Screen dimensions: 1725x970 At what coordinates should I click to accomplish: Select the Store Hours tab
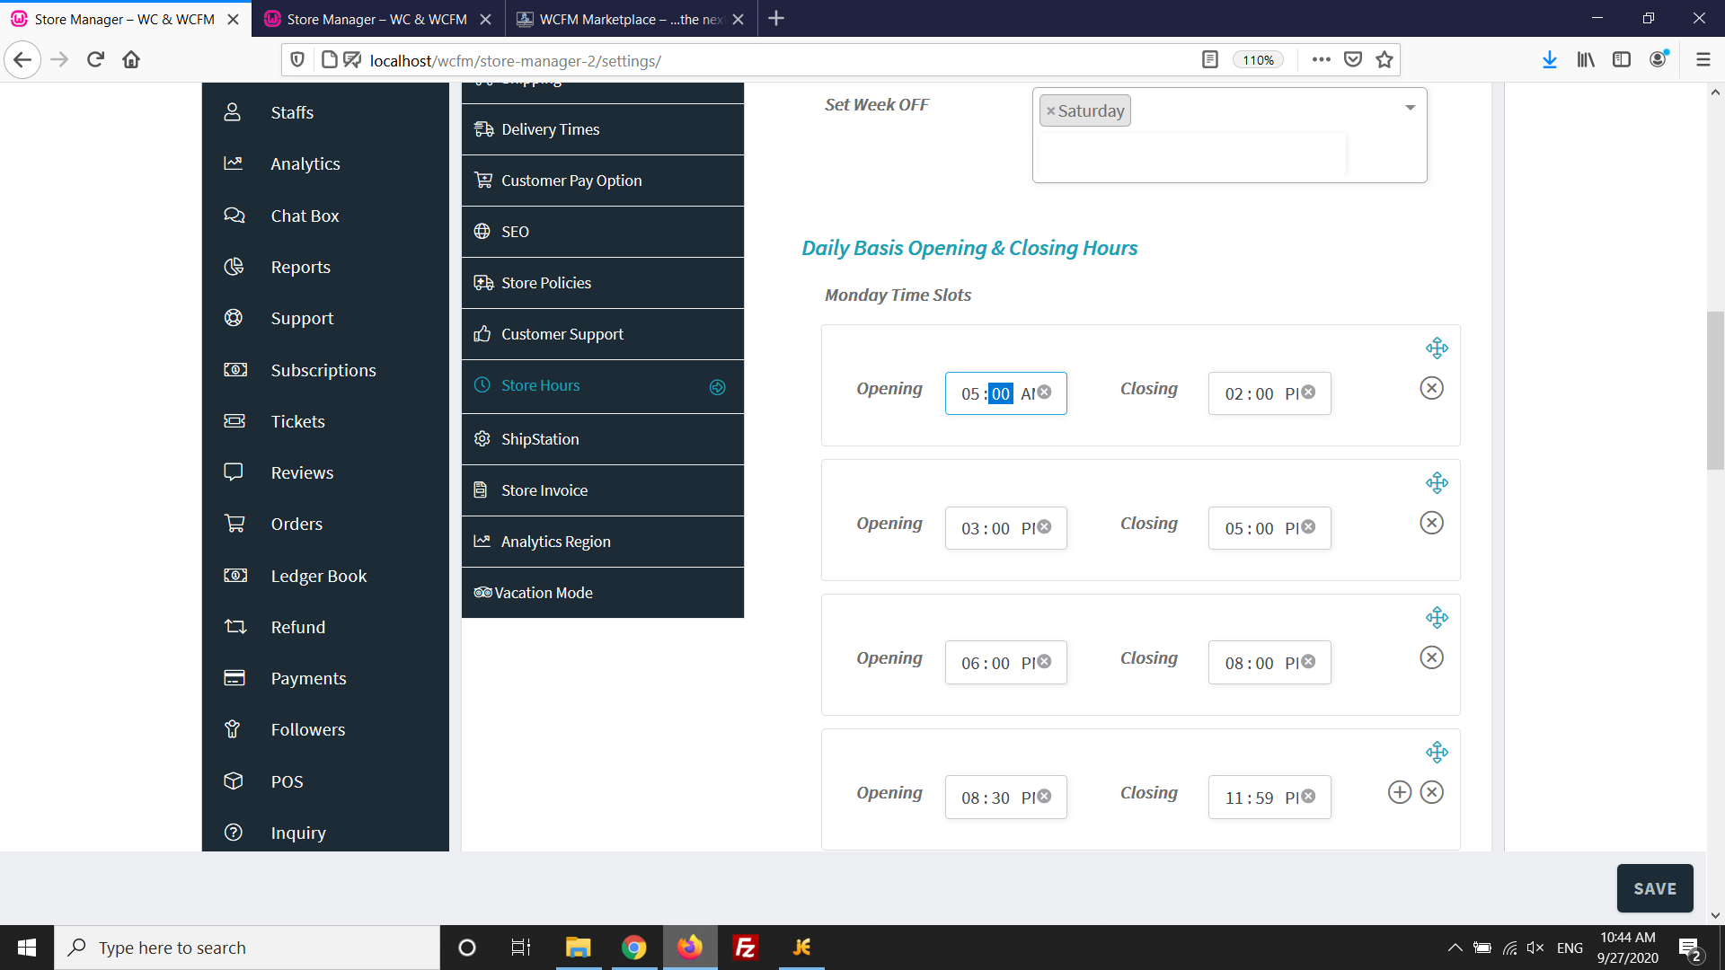603,386
